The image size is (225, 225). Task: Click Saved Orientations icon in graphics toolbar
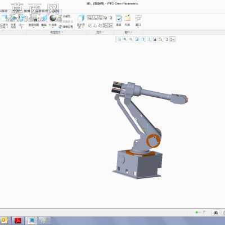click(149, 39)
